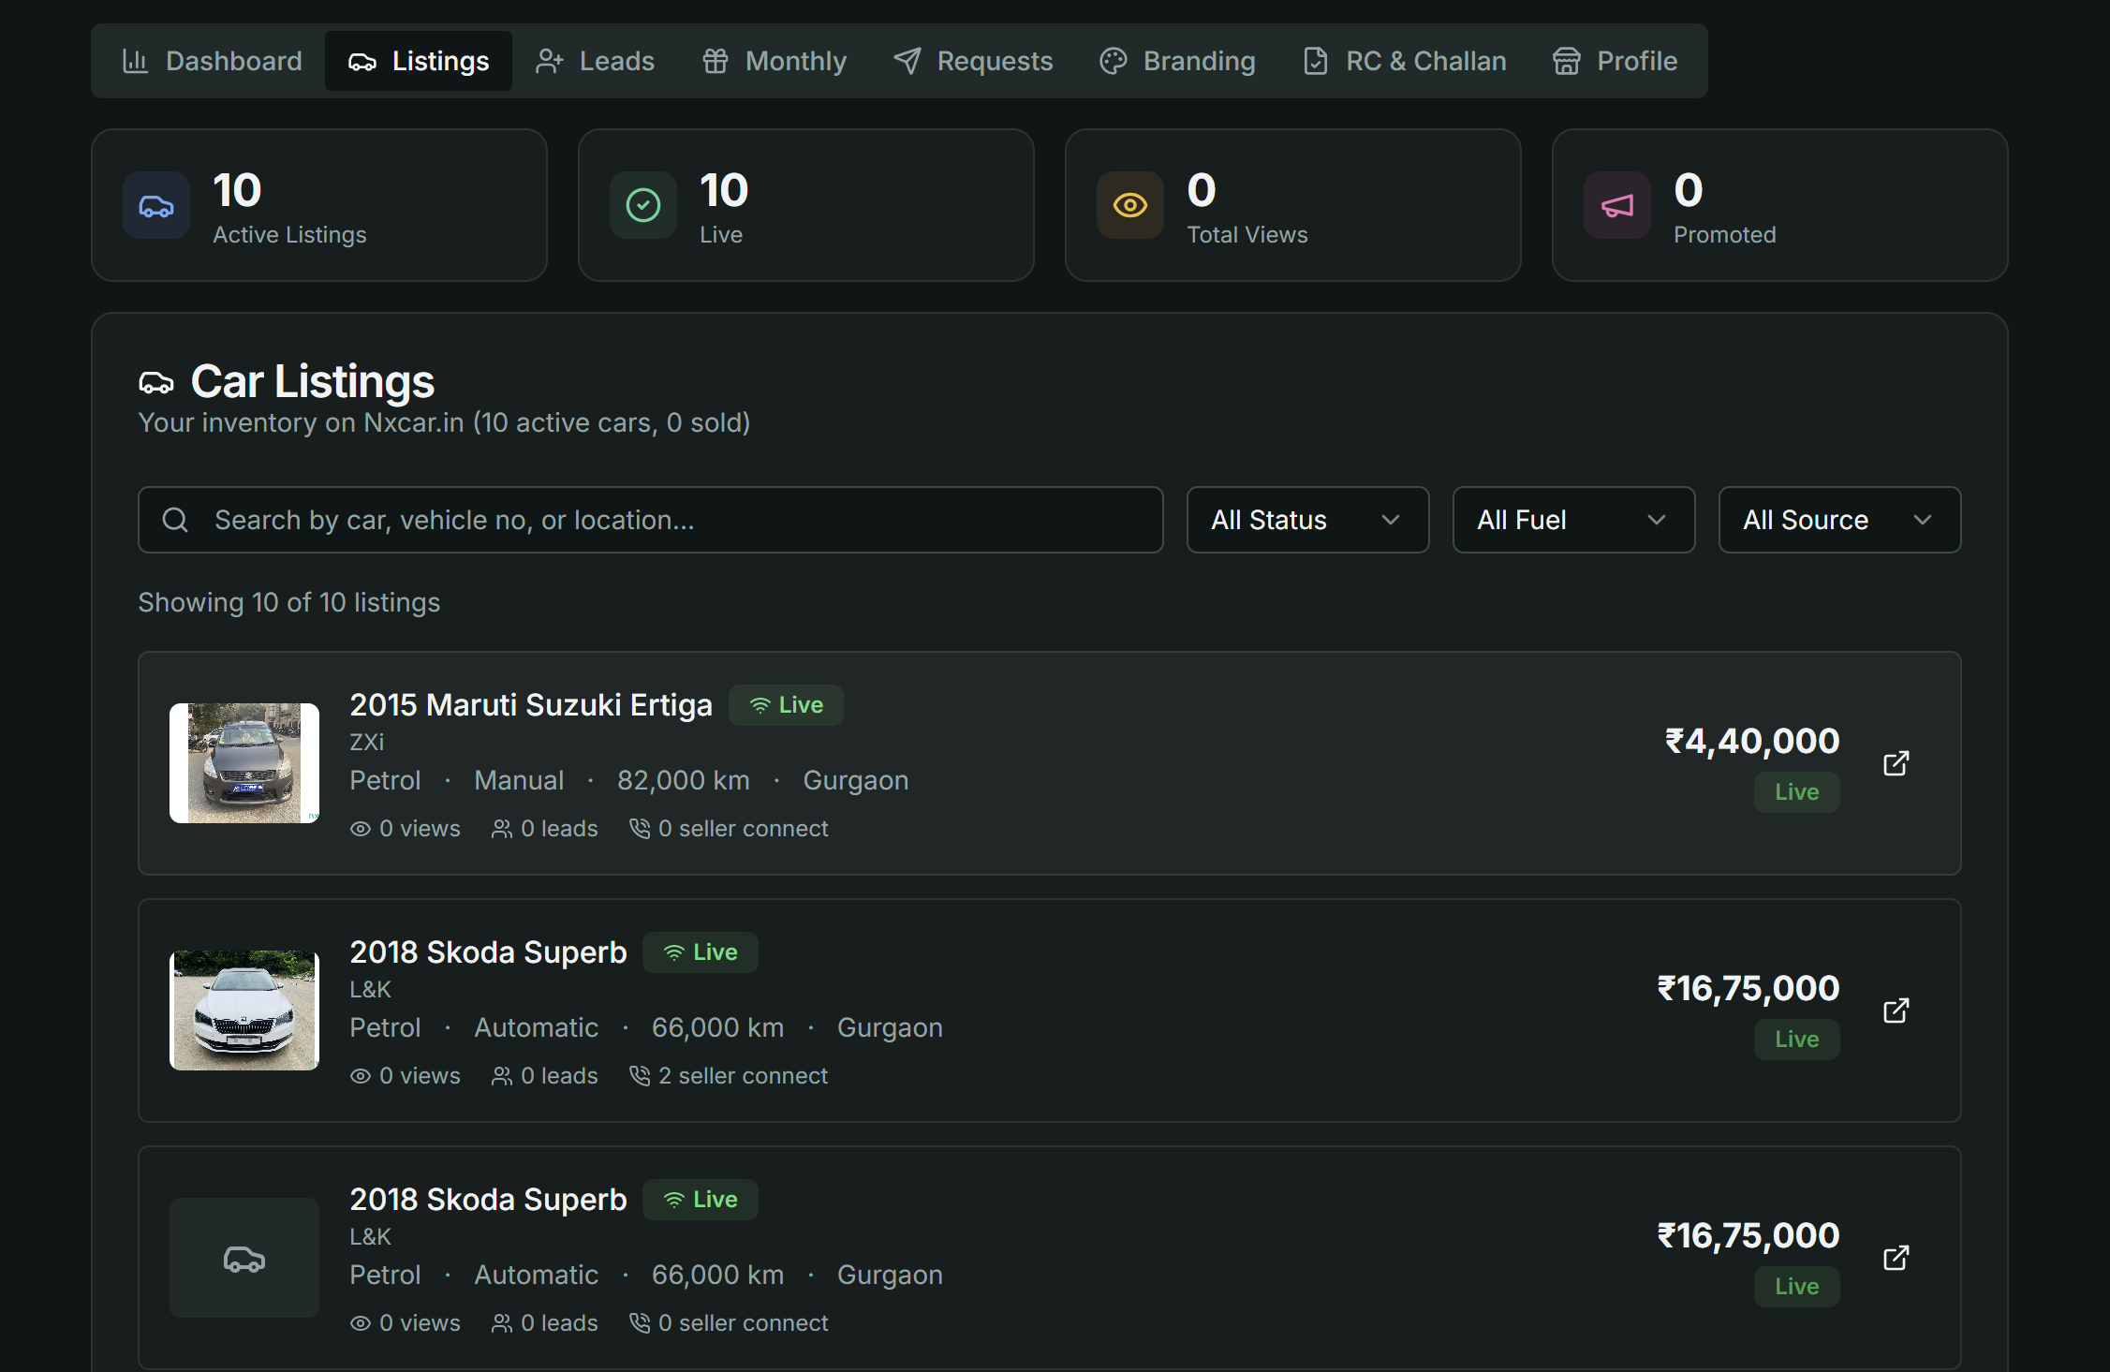Click the leads icon on photographed Skoda Superb
The image size is (2110, 1372).
pos(502,1076)
